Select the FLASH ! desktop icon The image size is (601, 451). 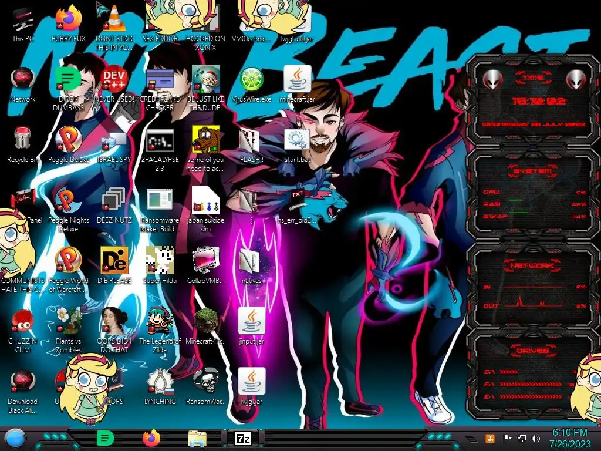(251, 146)
